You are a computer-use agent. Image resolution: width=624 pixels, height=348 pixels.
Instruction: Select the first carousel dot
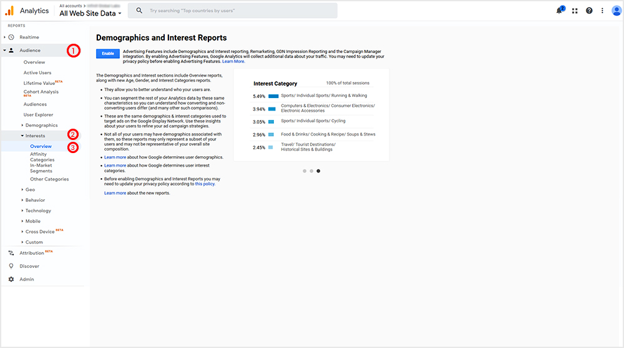tap(304, 171)
